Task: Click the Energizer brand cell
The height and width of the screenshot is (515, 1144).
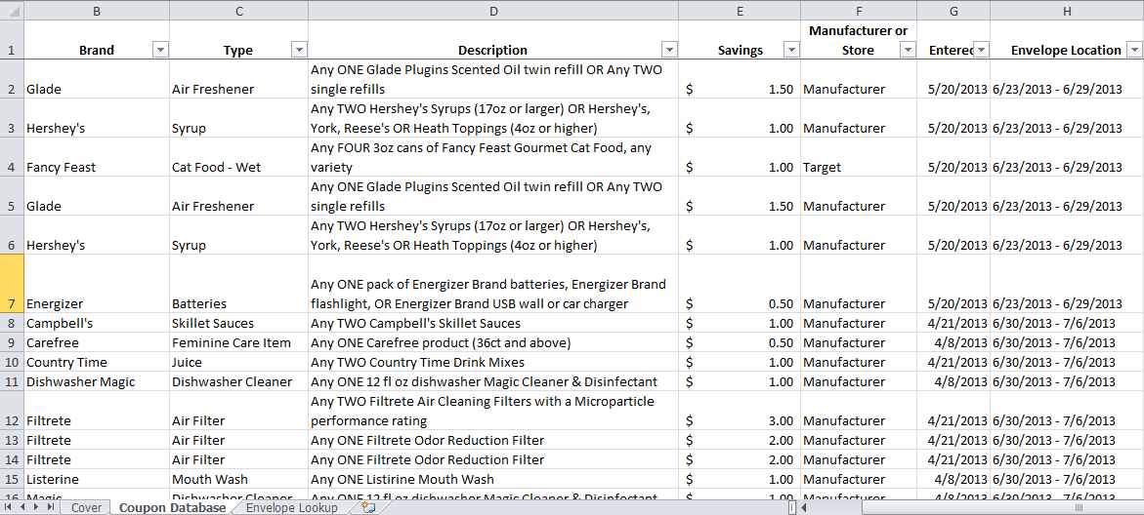Action: (x=97, y=284)
